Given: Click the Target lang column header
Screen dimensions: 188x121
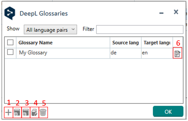Looking at the screenshot, I should coord(157,43).
